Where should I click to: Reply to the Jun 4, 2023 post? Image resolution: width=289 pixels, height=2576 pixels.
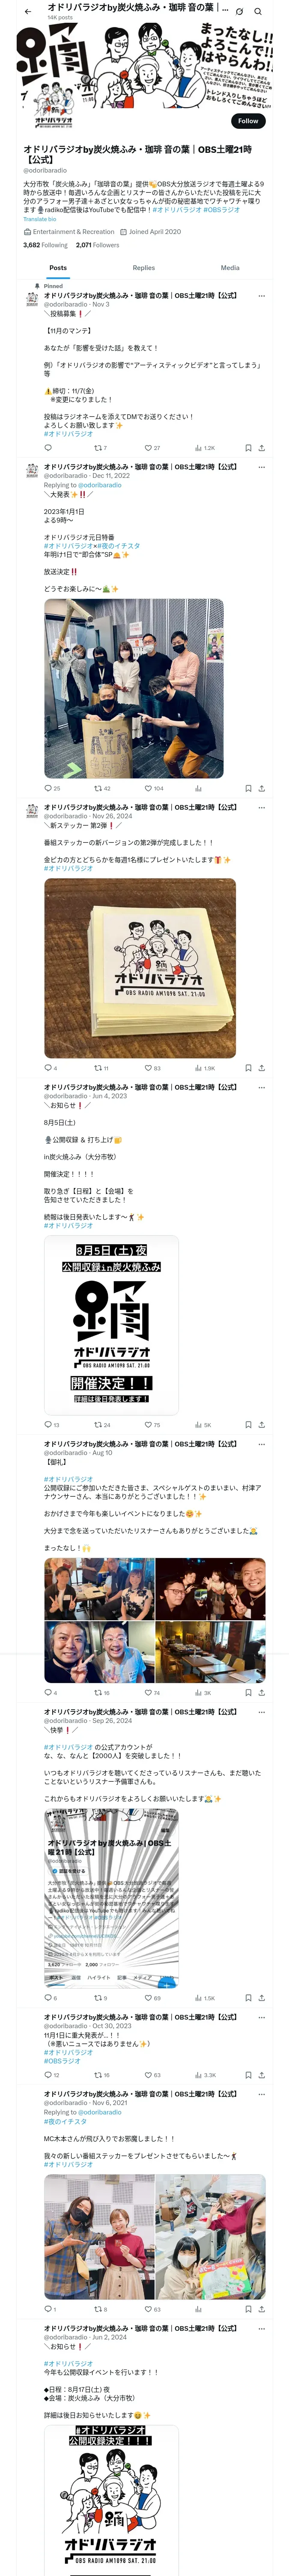tap(48, 1425)
